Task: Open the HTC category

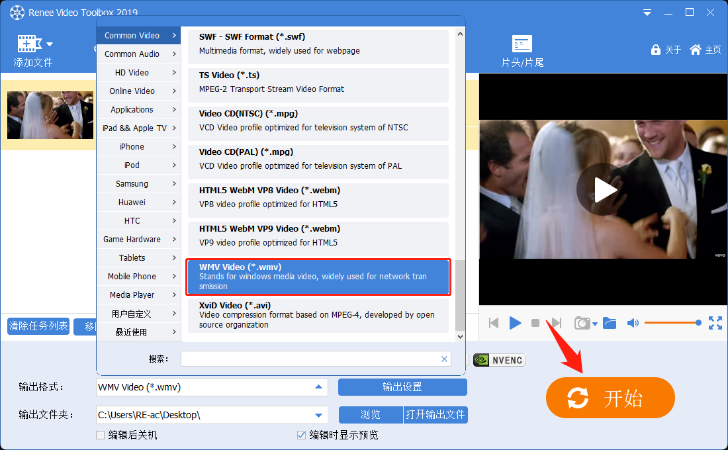Action: pyautogui.click(x=138, y=221)
